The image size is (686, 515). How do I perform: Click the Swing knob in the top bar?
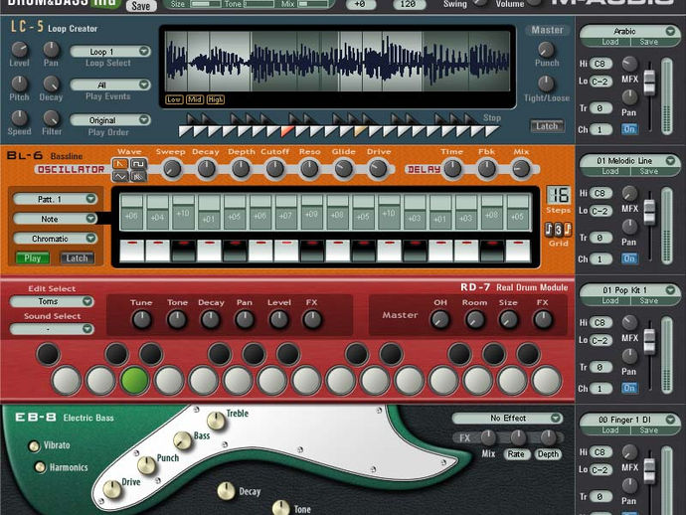(480, 3)
